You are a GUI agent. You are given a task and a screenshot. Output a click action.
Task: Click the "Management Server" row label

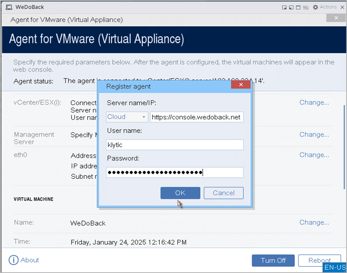click(x=34, y=138)
